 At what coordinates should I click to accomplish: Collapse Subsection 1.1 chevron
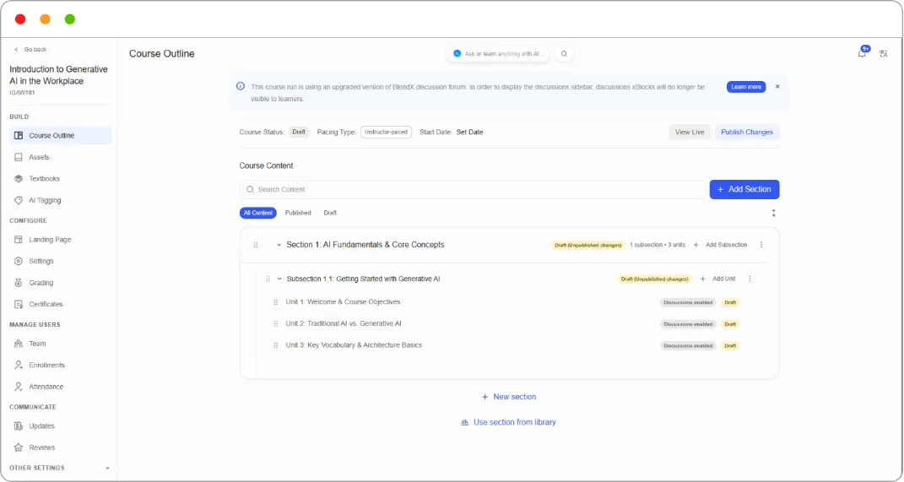[x=279, y=279]
